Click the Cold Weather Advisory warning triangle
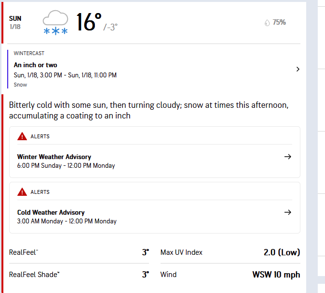 (x=22, y=192)
